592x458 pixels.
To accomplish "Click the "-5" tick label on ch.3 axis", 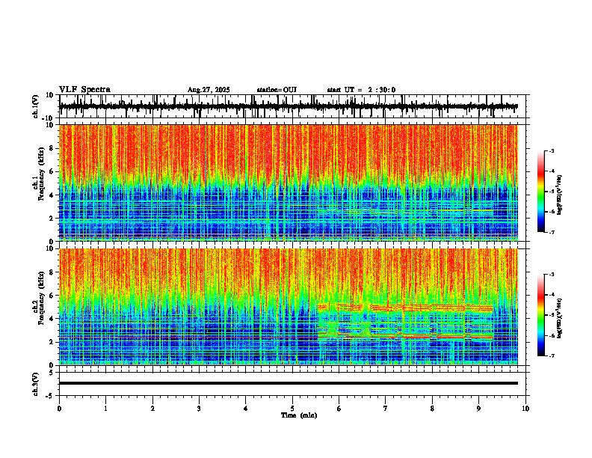I will tap(51, 396).
